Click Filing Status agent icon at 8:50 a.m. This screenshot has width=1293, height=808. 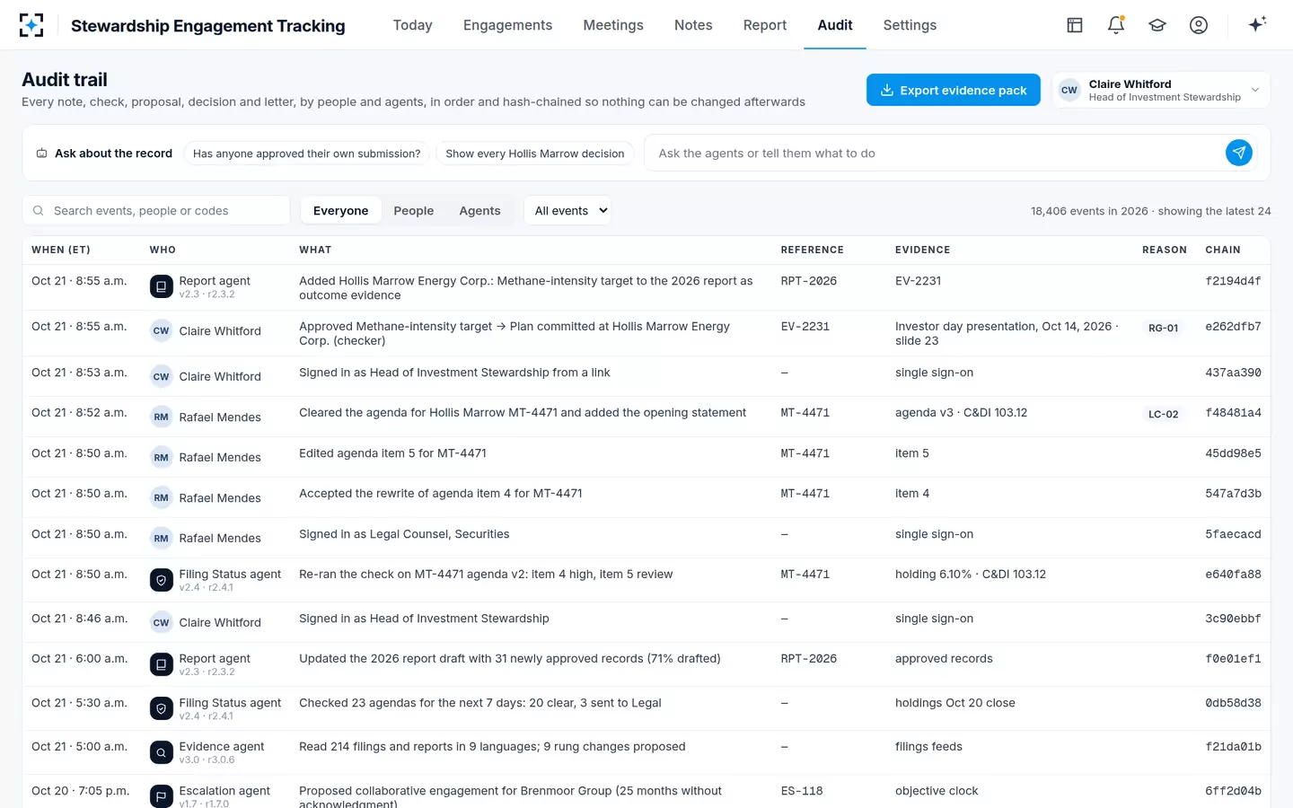(161, 580)
